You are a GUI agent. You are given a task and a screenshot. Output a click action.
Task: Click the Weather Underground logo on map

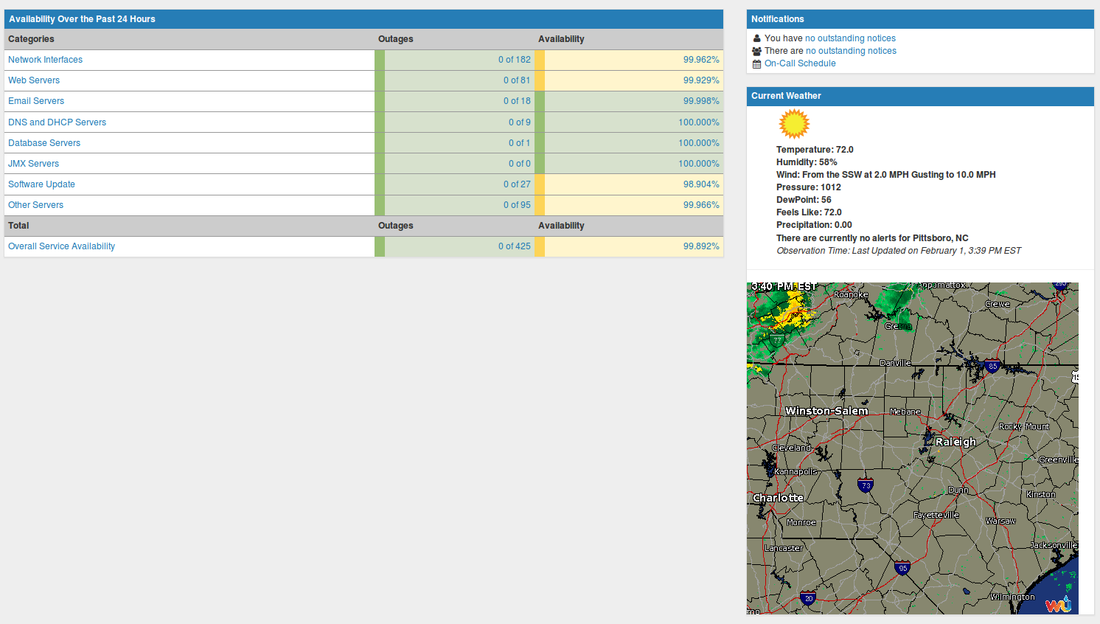(x=1058, y=604)
